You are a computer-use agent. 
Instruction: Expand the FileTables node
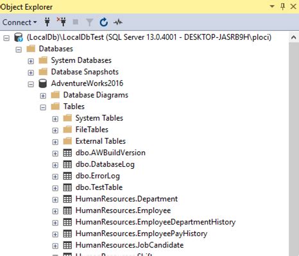(x=55, y=131)
